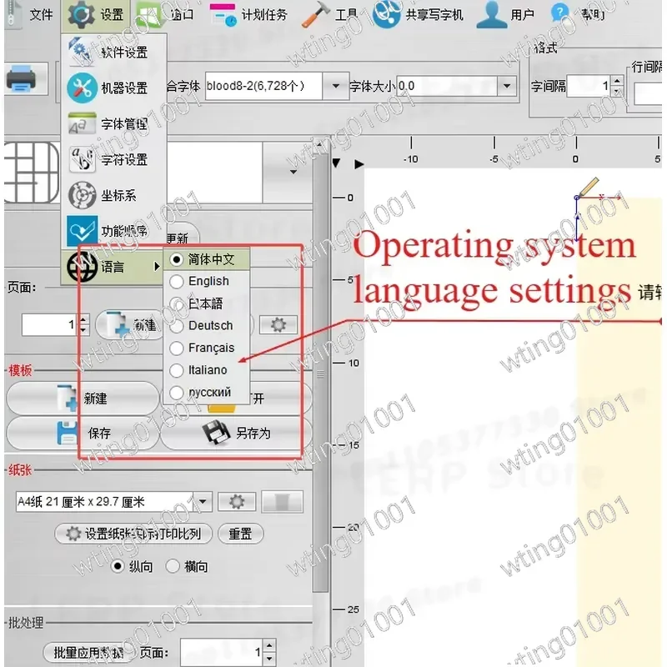Click the 保存 template button
This screenshot has height=667, width=667.
click(83, 434)
